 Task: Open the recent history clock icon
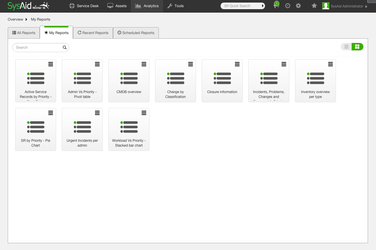pyautogui.click(x=288, y=6)
